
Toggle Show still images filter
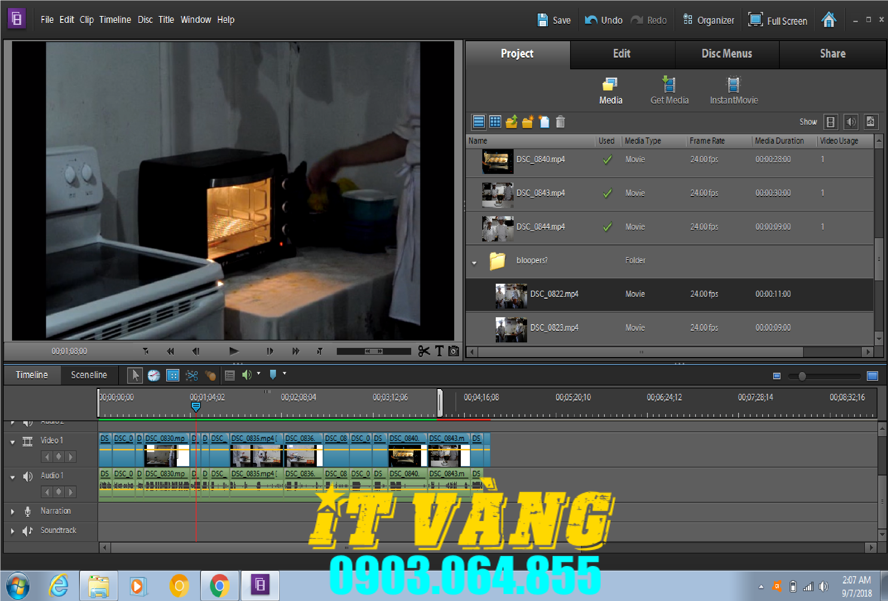click(x=871, y=122)
